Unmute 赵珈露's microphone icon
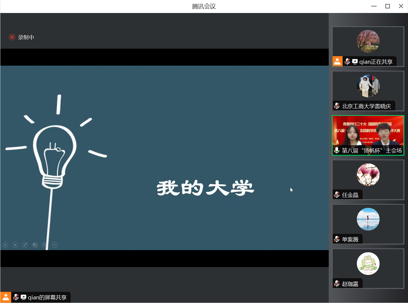 337,283
